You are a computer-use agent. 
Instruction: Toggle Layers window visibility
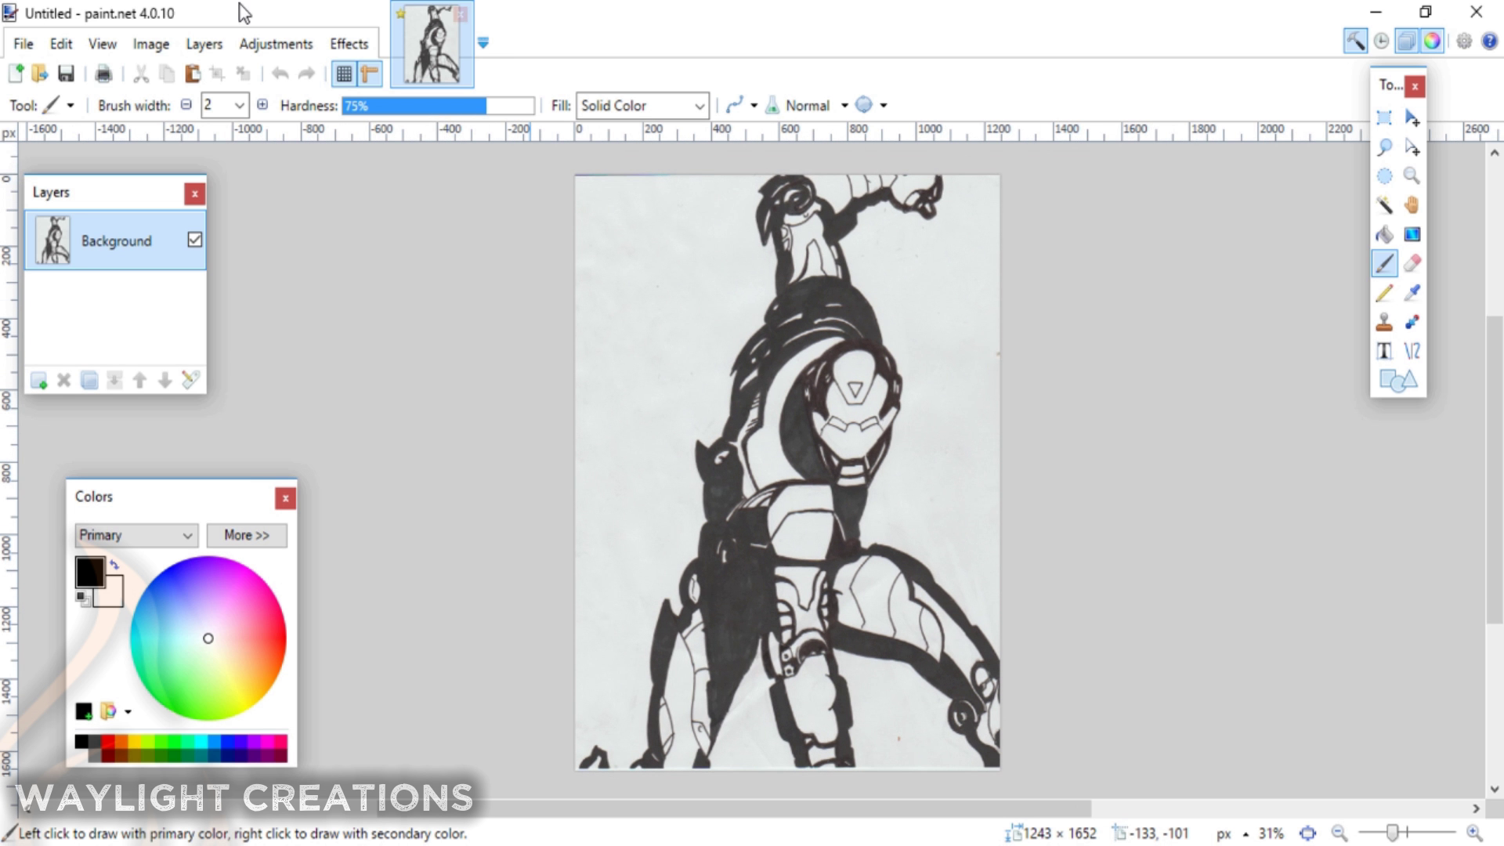(1407, 41)
